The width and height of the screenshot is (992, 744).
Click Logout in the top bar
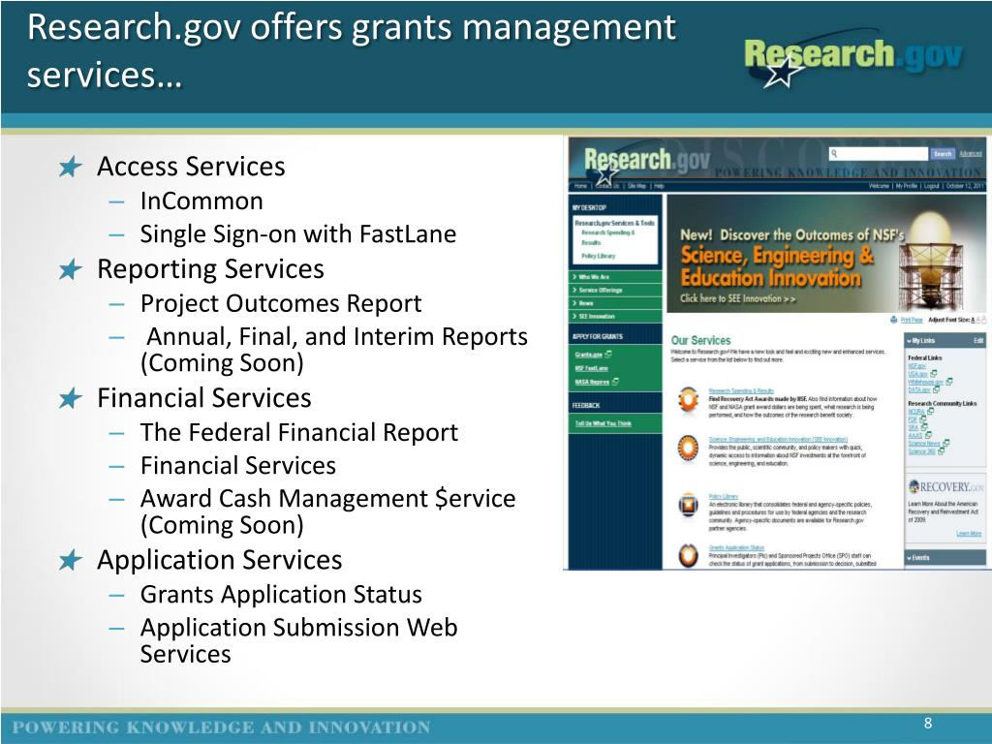(931, 186)
